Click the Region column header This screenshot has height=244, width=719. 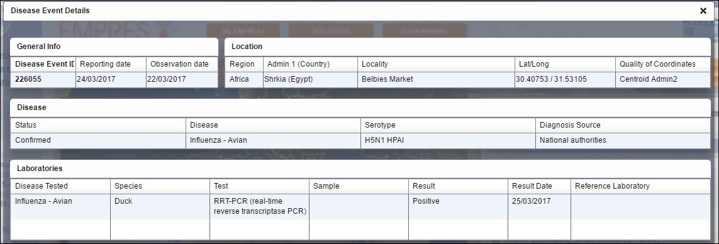(245, 64)
